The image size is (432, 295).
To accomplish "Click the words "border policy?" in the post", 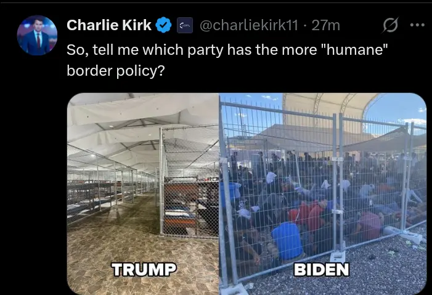I will (x=116, y=71).
